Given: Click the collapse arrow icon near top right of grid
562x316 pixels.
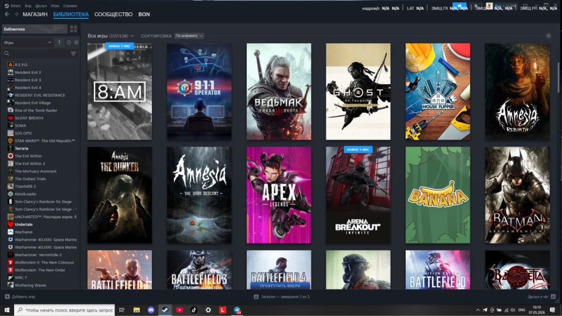Looking at the screenshot, I should (548, 36).
